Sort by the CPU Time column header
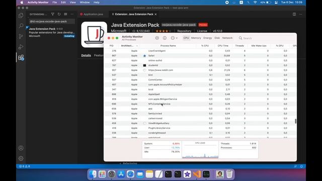The width and height of the screenshot is (322, 181). pos(223,46)
